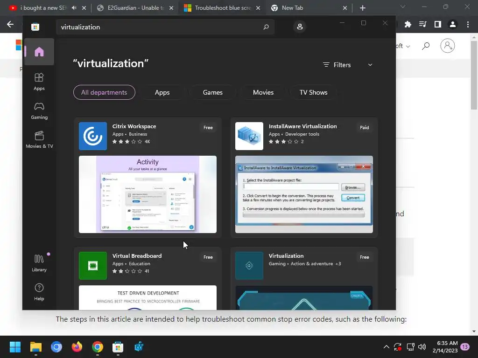This screenshot has width=478, height=358.
Task: Open the InstallAware Virtualization app icon
Action: click(249, 136)
